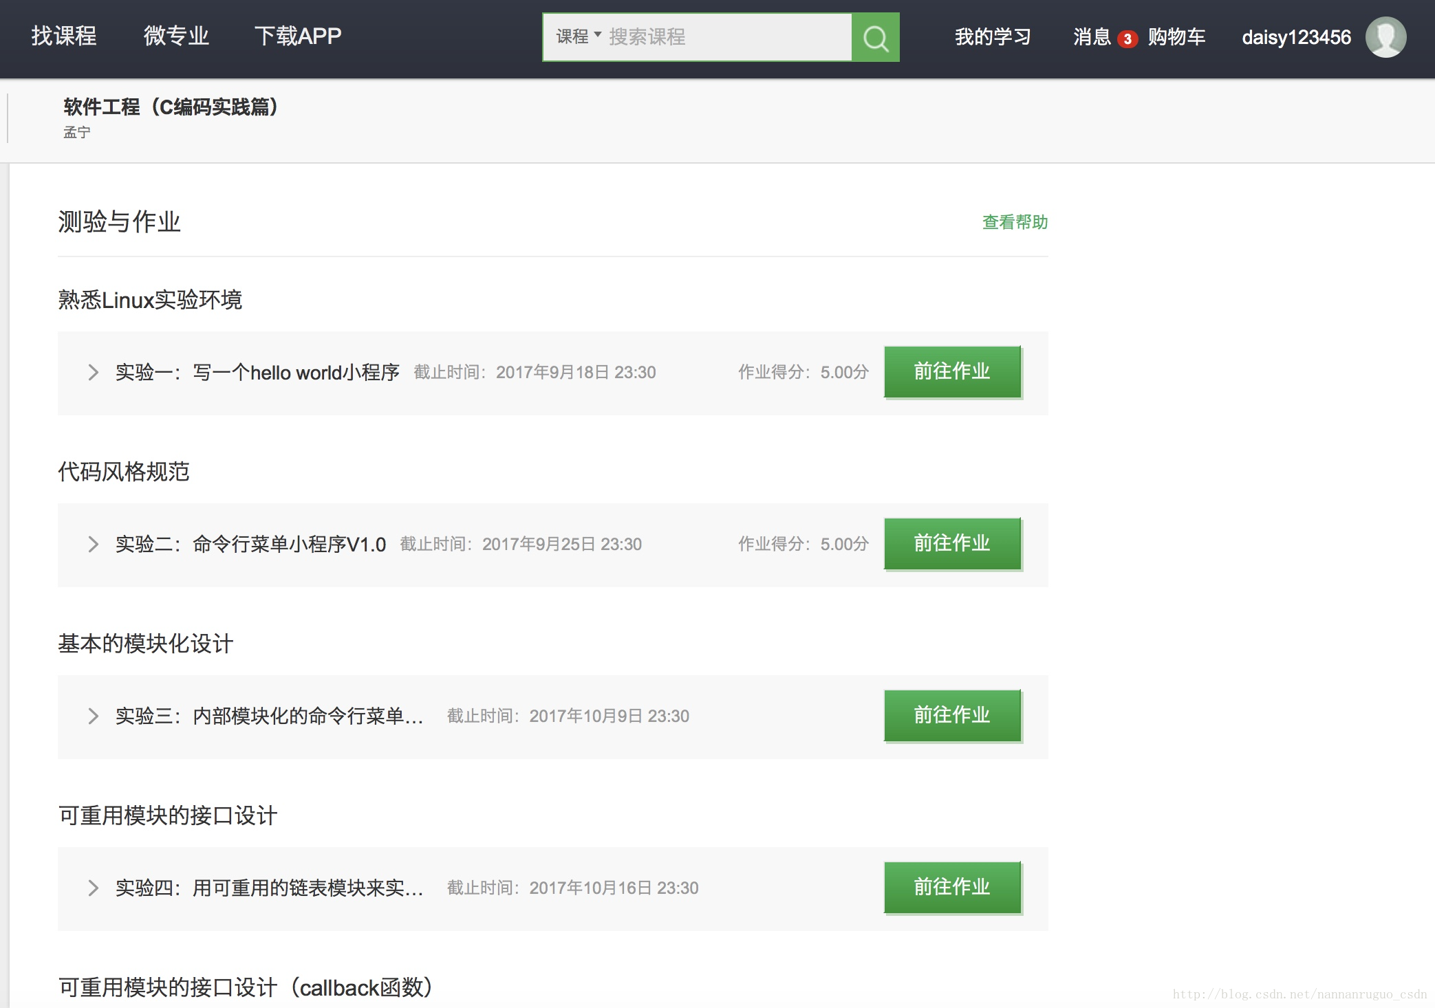Click the deadline 2017年9月18日 23:30

pyautogui.click(x=576, y=373)
